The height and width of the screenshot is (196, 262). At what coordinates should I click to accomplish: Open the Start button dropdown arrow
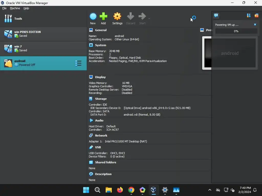pos(149,18)
